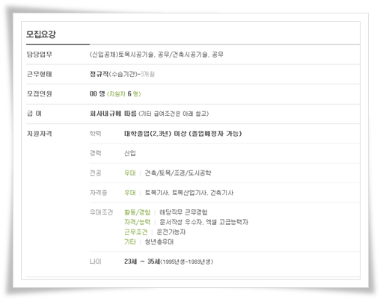The height and width of the screenshot is (299, 380).
Task: Click the green 지원자 6 명 text
Action: click(x=124, y=94)
